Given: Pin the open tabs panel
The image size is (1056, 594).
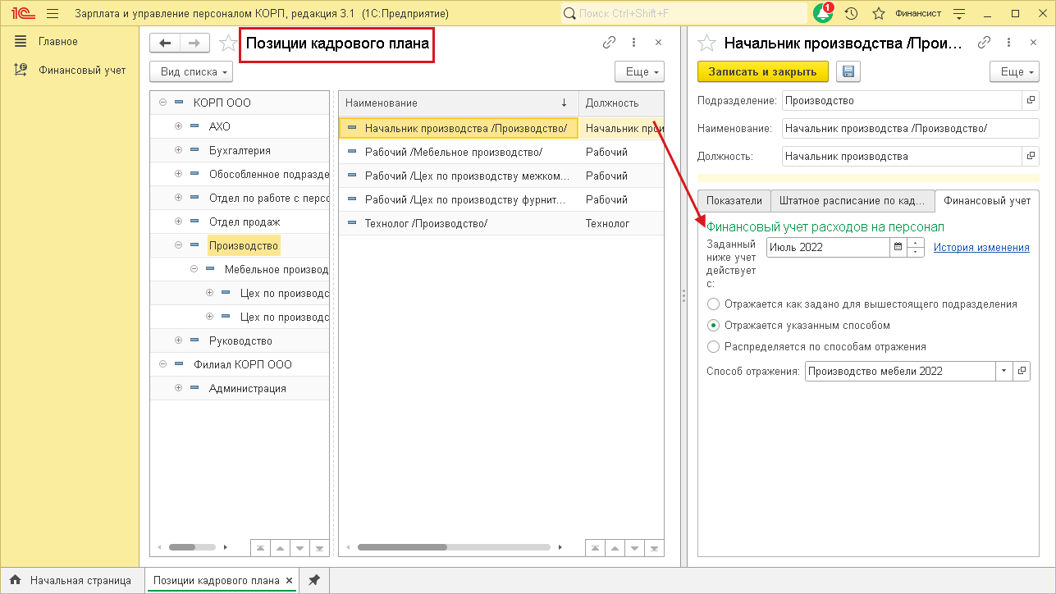Looking at the screenshot, I should point(313,580).
